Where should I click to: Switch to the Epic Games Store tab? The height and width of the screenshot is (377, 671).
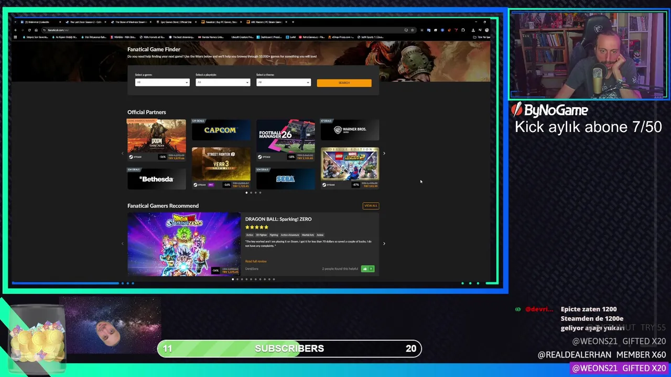pyautogui.click(x=176, y=22)
